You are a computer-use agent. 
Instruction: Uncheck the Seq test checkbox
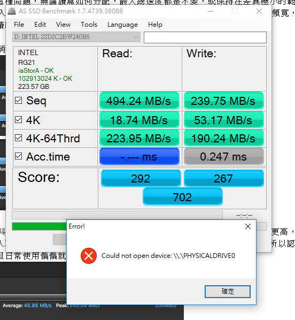point(19,100)
